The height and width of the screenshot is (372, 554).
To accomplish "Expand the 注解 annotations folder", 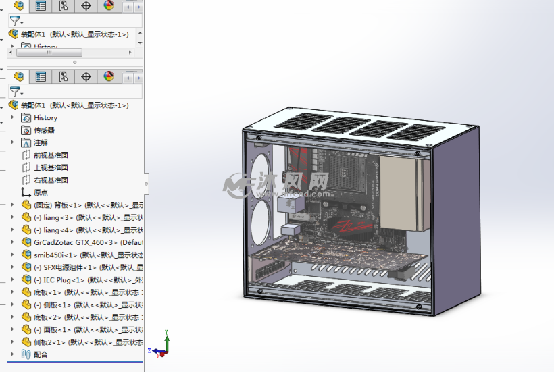I will [x=12, y=143].
